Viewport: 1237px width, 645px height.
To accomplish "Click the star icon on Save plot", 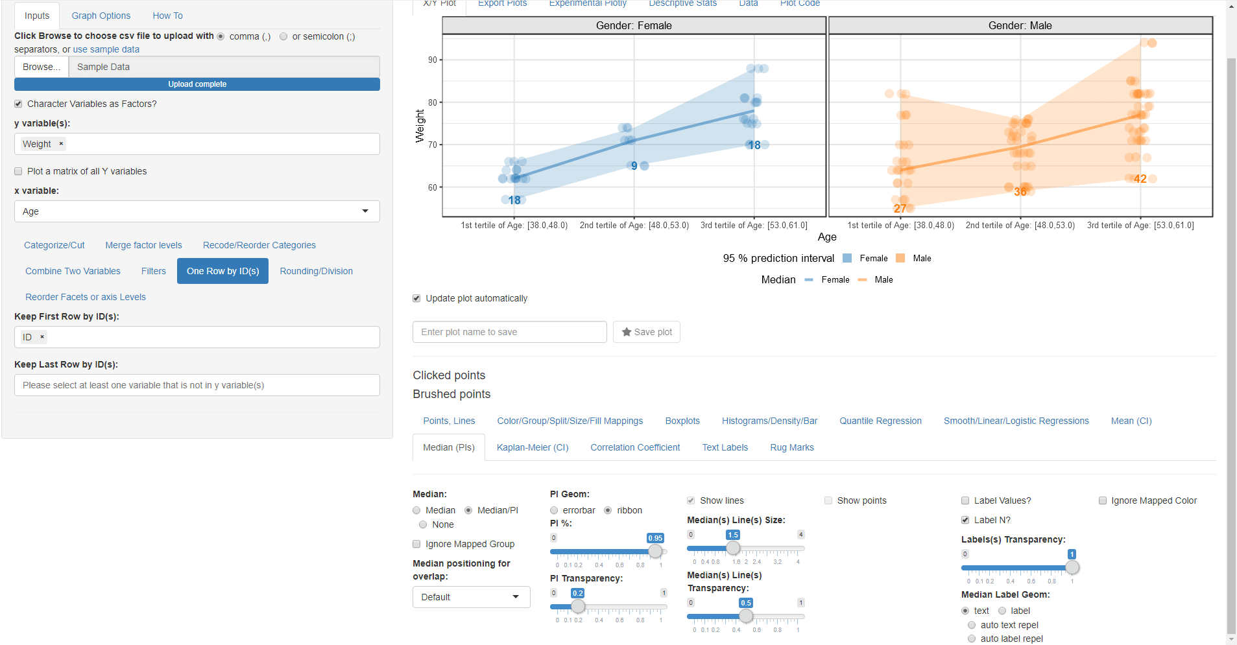I will (x=627, y=332).
